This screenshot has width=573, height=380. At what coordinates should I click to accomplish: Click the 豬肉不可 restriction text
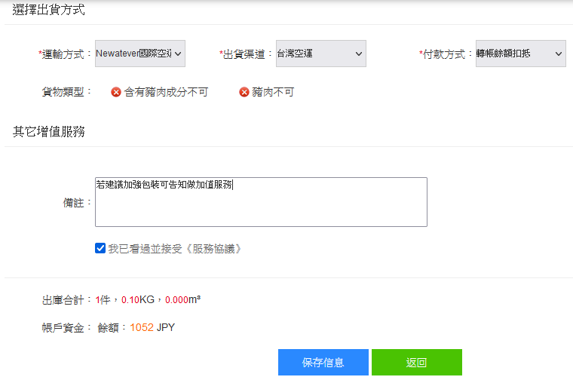(273, 92)
